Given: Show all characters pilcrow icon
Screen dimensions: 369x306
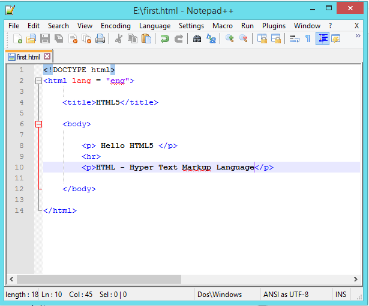Looking at the screenshot, I should (x=308, y=38).
